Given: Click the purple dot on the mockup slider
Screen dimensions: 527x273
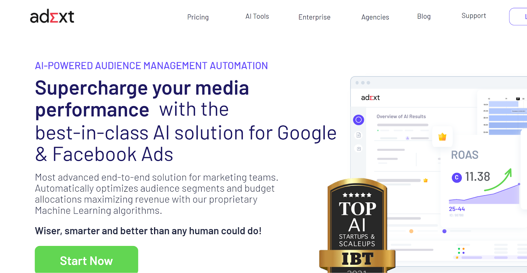Looking at the screenshot, I should click(444, 231).
